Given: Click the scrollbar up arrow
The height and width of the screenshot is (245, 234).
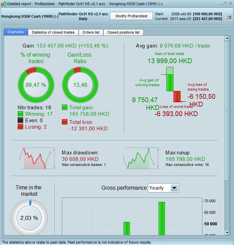Looking at the screenshot, I should 227,38.
